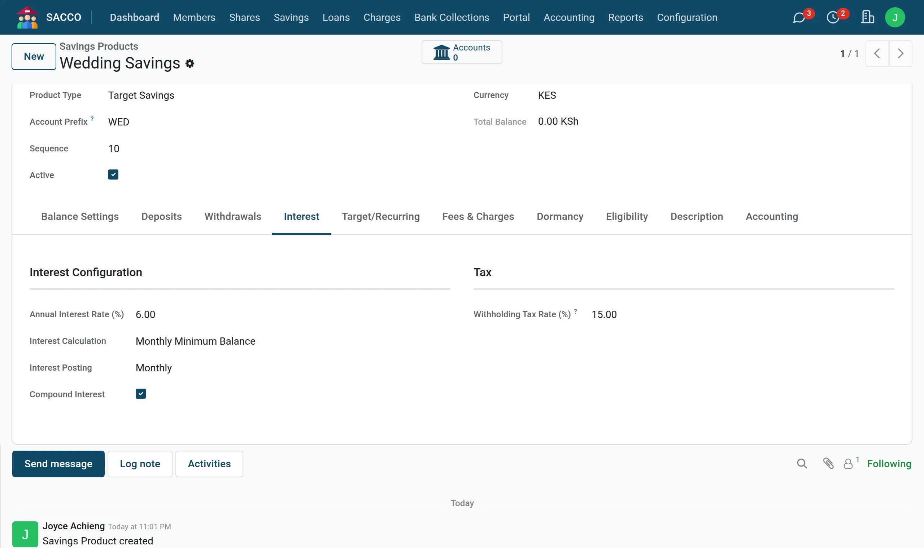924x548 pixels.
Task: Open the Savings top menu
Action: (x=291, y=17)
